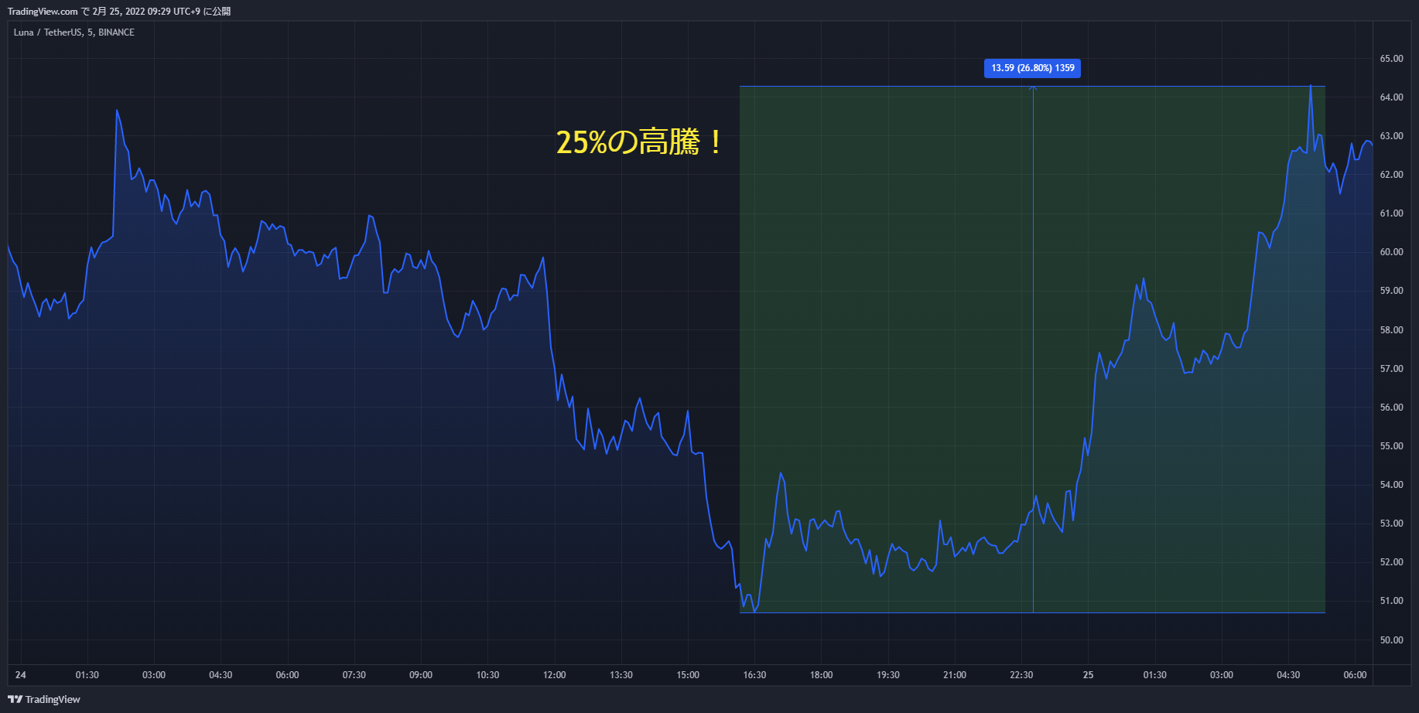Click the first 03:00 time label after 24
1419x713 pixels.
coord(154,675)
